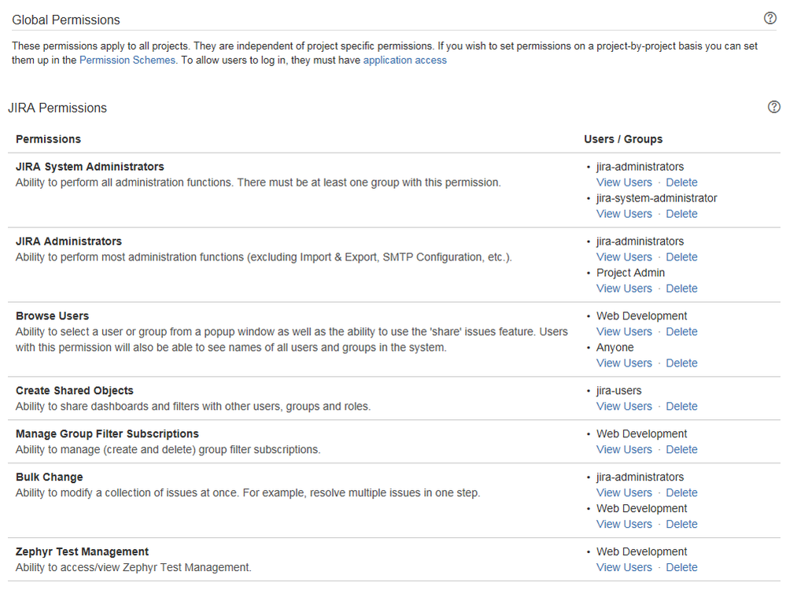Delete the jira-system-administrator group entry
The image size is (786, 597).
click(x=681, y=214)
